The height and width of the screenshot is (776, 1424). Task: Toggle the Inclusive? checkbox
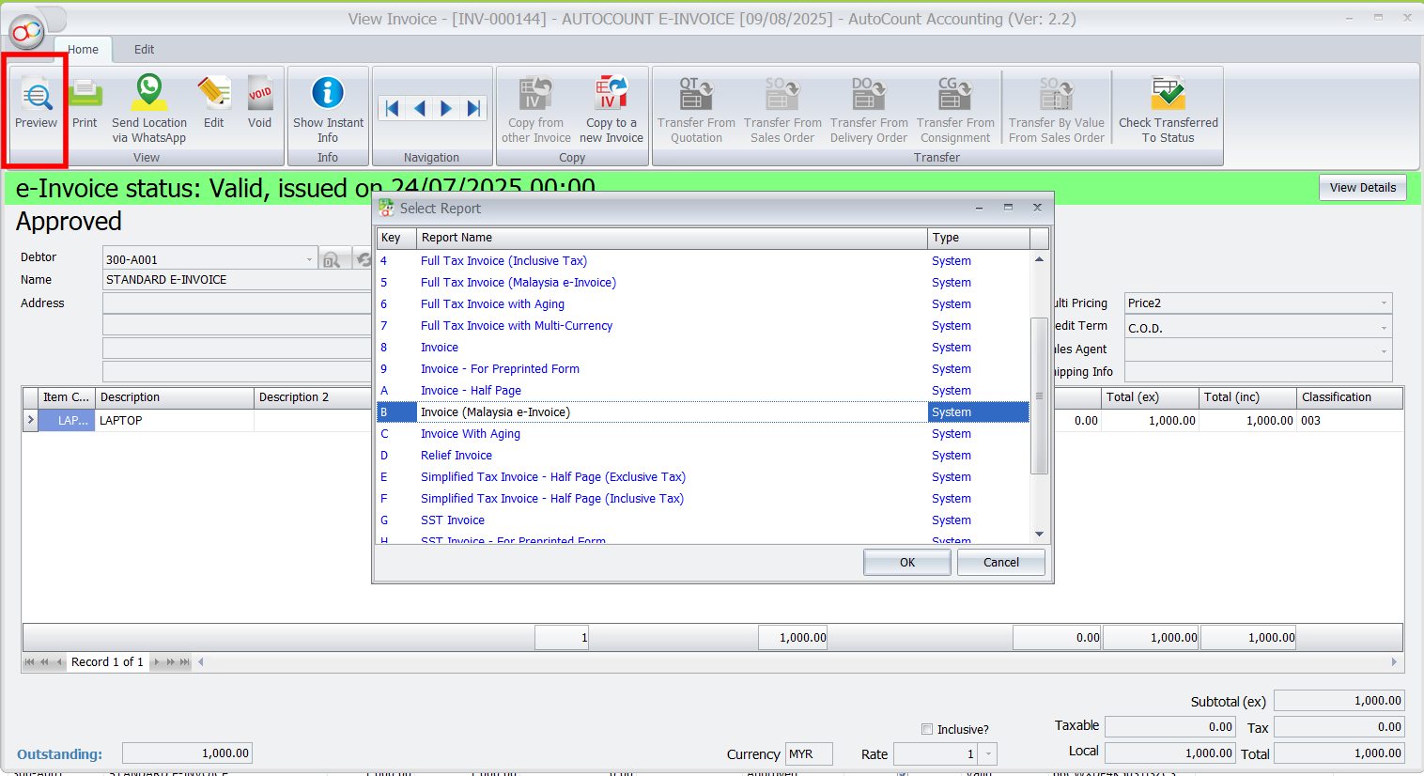tap(927, 729)
